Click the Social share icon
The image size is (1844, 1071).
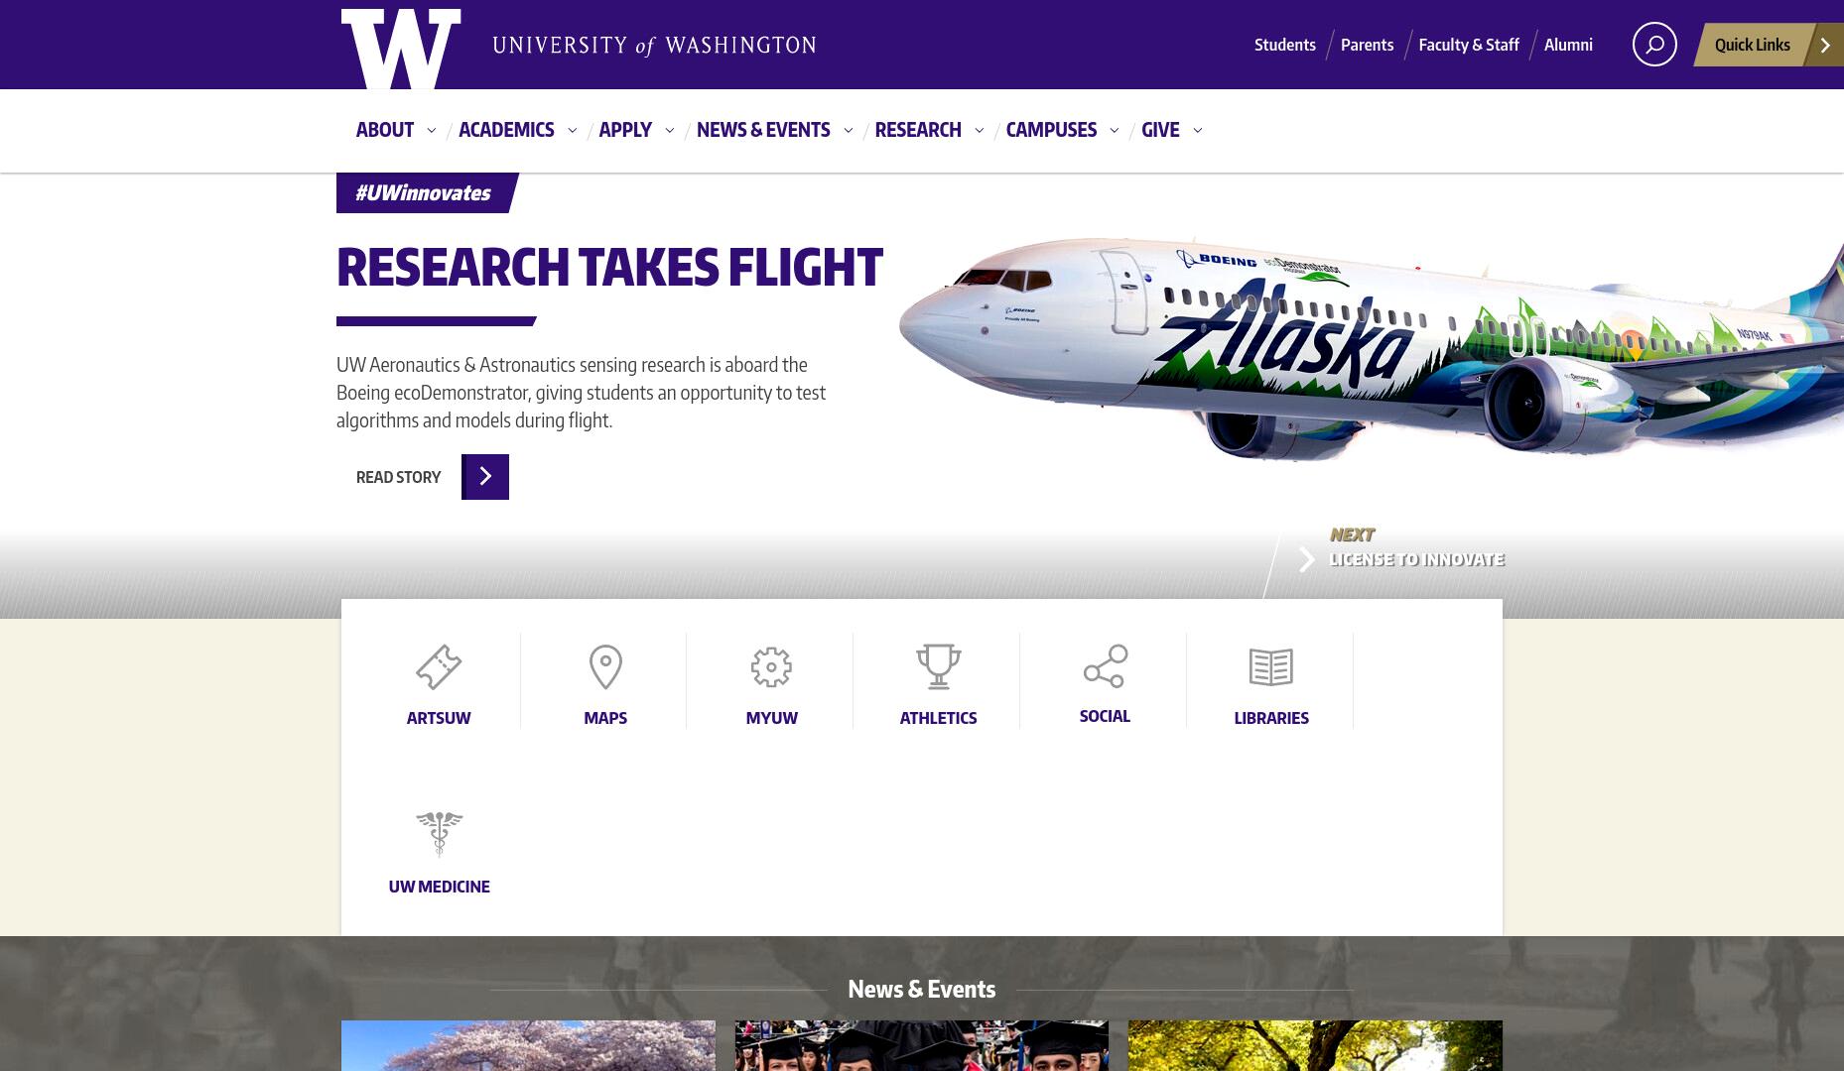[1105, 666]
